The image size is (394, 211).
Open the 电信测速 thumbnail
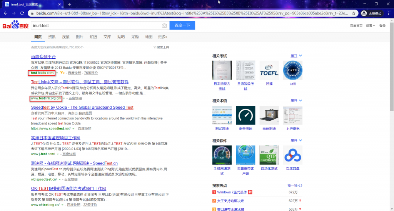pos(269,115)
